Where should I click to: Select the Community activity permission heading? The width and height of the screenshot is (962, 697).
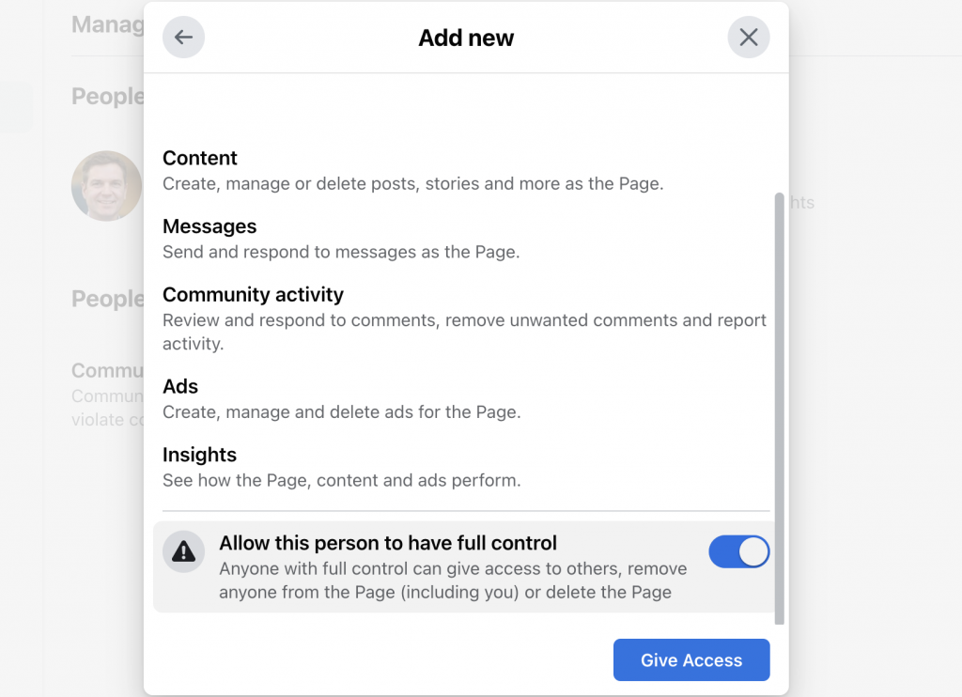253,294
